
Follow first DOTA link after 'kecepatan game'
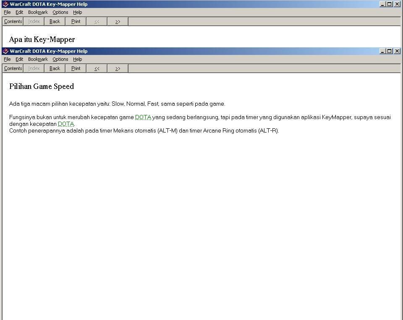(x=143, y=117)
